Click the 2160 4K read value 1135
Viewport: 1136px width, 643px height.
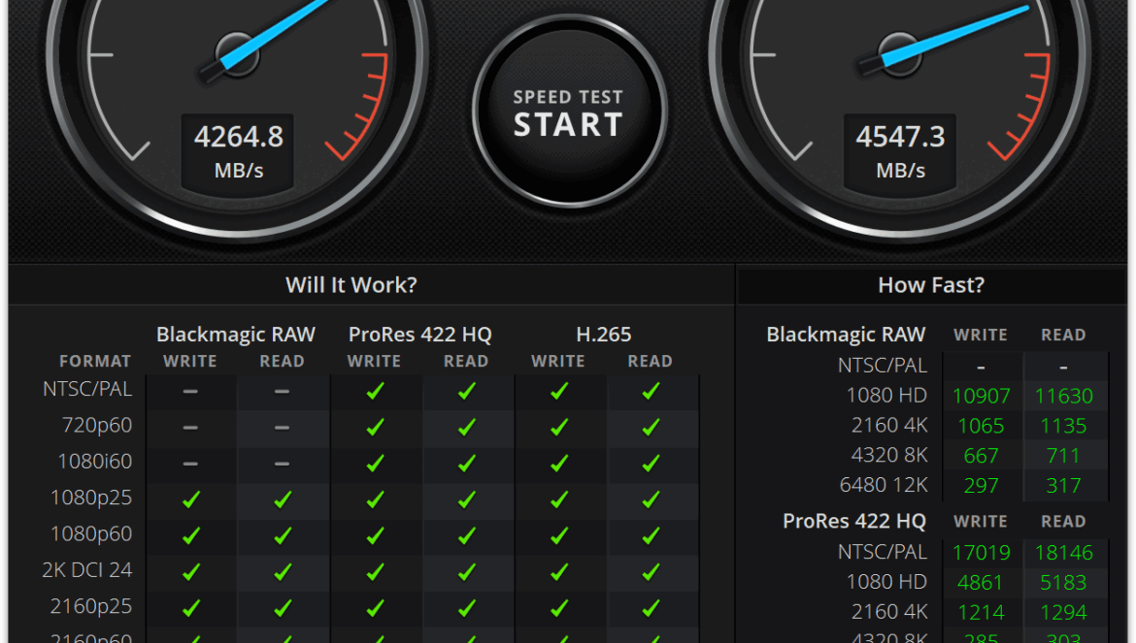coord(1063,426)
